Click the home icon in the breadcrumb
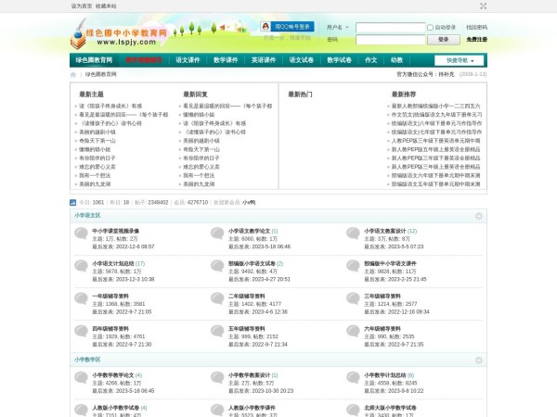 tap(76, 73)
